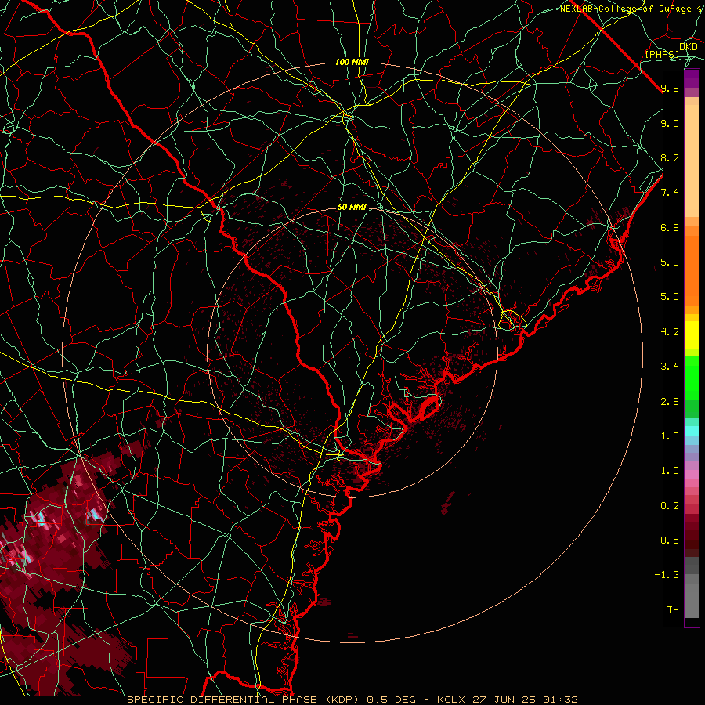
Task: Click the 5.8 value on the scale
Action: pyautogui.click(x=670, y=262)
